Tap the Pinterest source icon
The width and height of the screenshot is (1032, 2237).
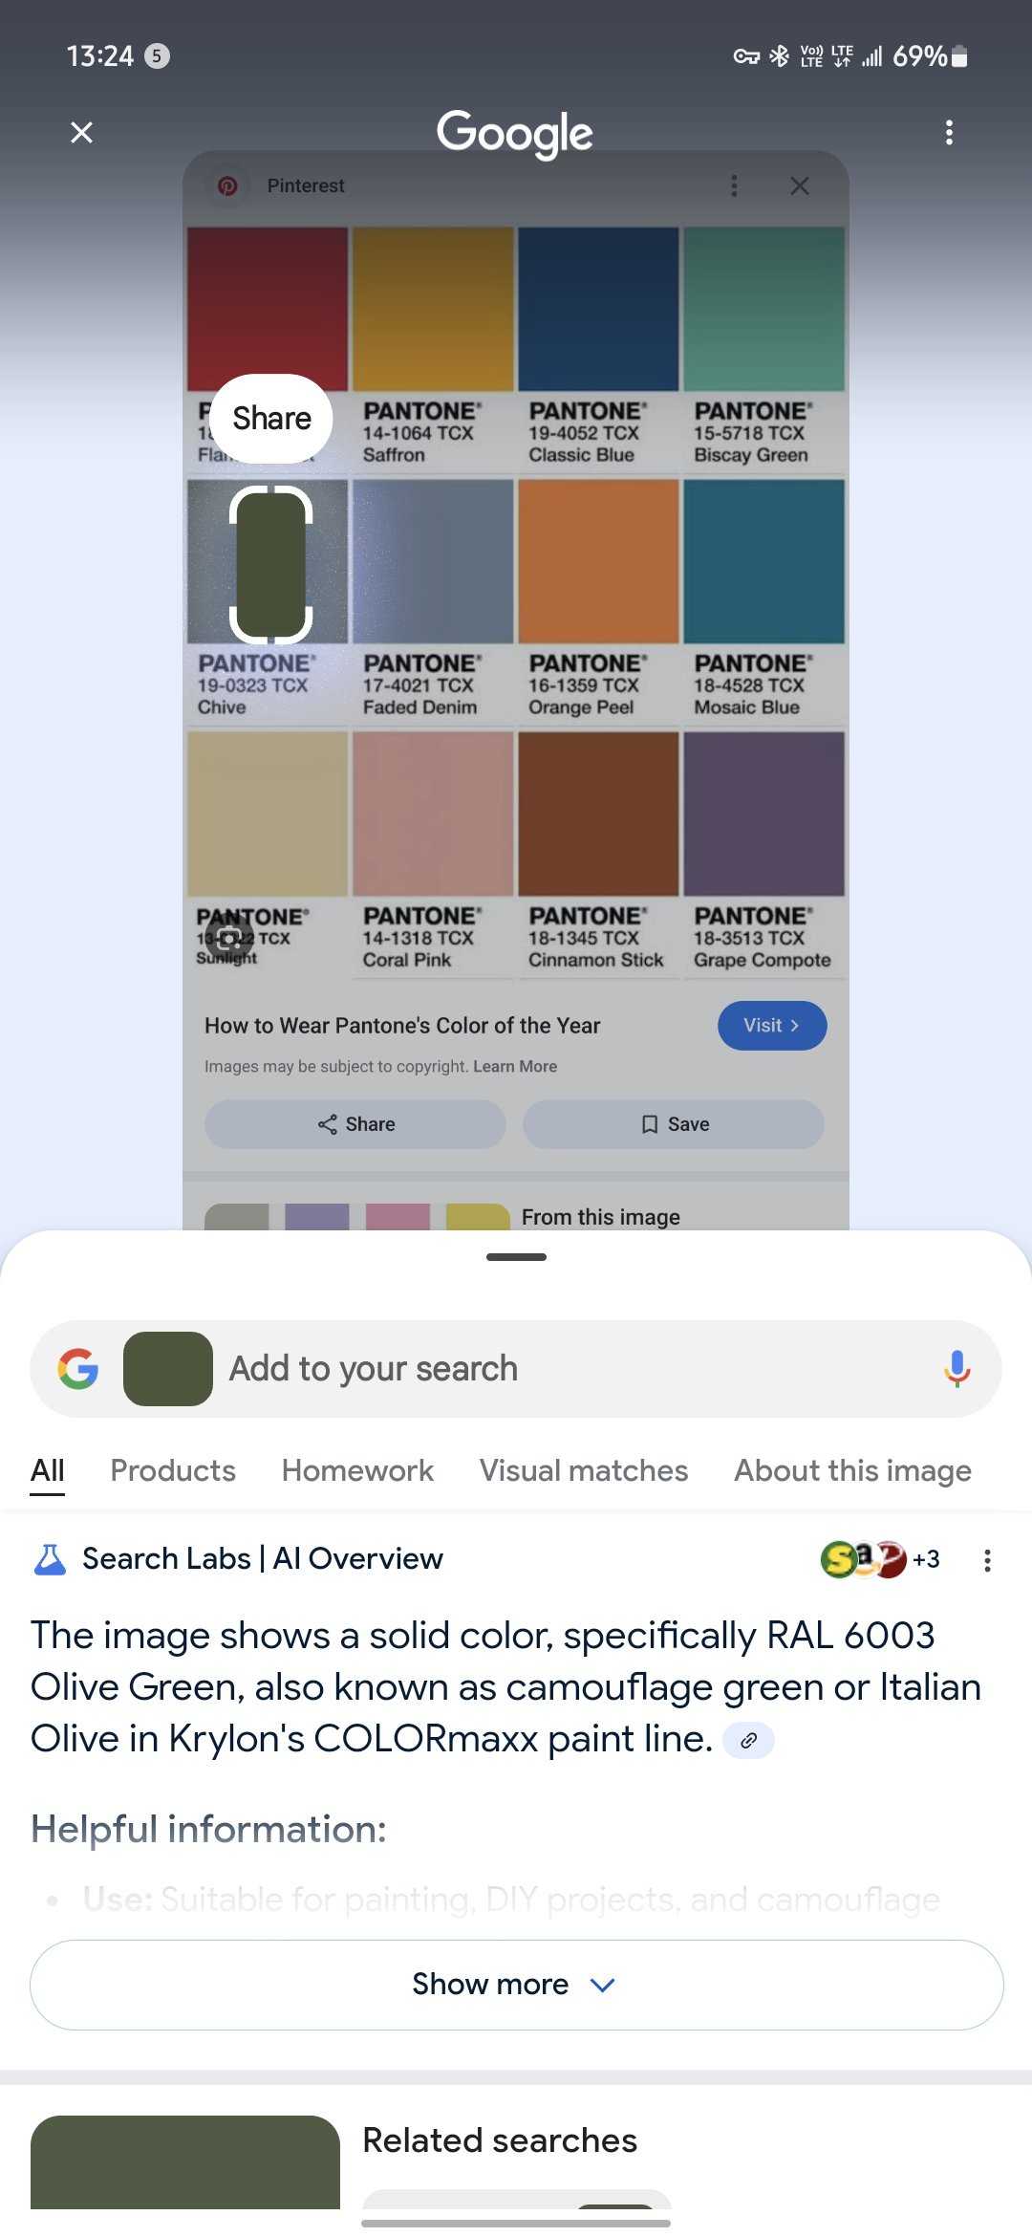227,185
